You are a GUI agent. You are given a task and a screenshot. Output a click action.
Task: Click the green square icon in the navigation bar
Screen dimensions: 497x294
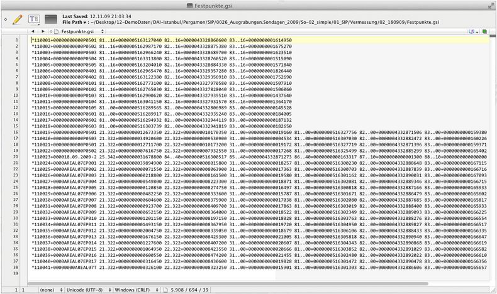point(484,31)
